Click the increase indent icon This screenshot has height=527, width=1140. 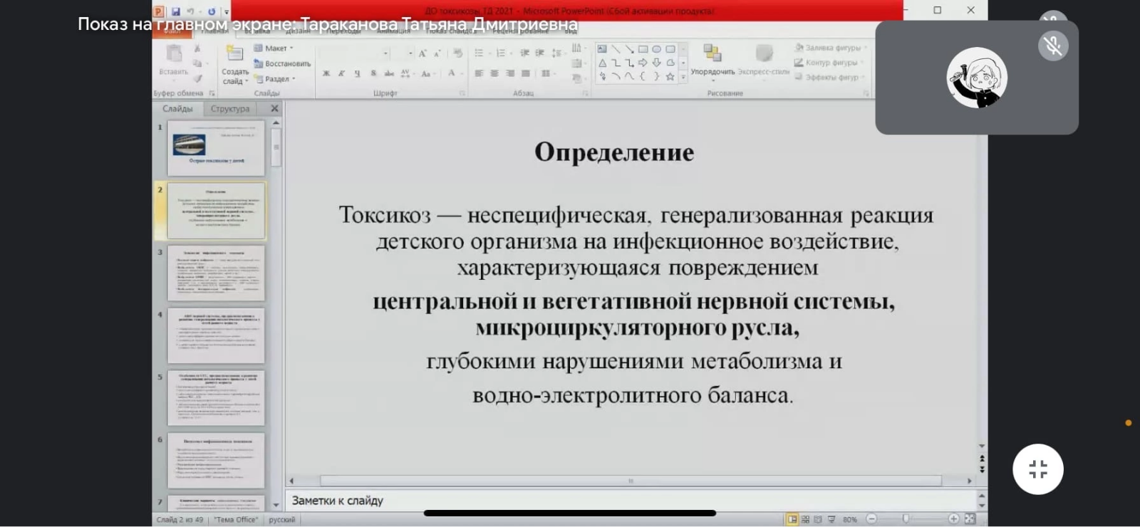(539, 53)
